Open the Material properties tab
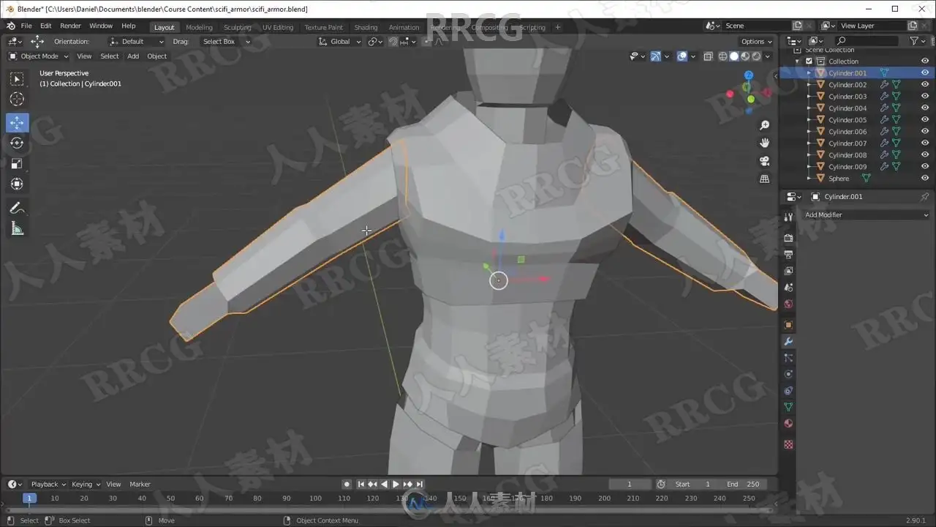Screen dimensions: 936x527 (788, 424)
